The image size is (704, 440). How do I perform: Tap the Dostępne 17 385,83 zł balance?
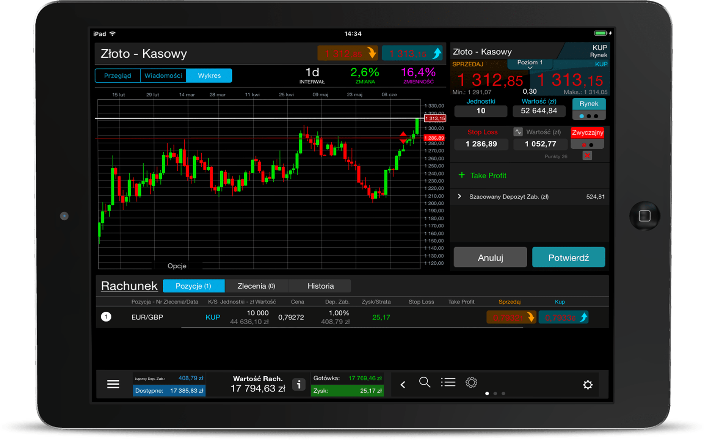169,391
